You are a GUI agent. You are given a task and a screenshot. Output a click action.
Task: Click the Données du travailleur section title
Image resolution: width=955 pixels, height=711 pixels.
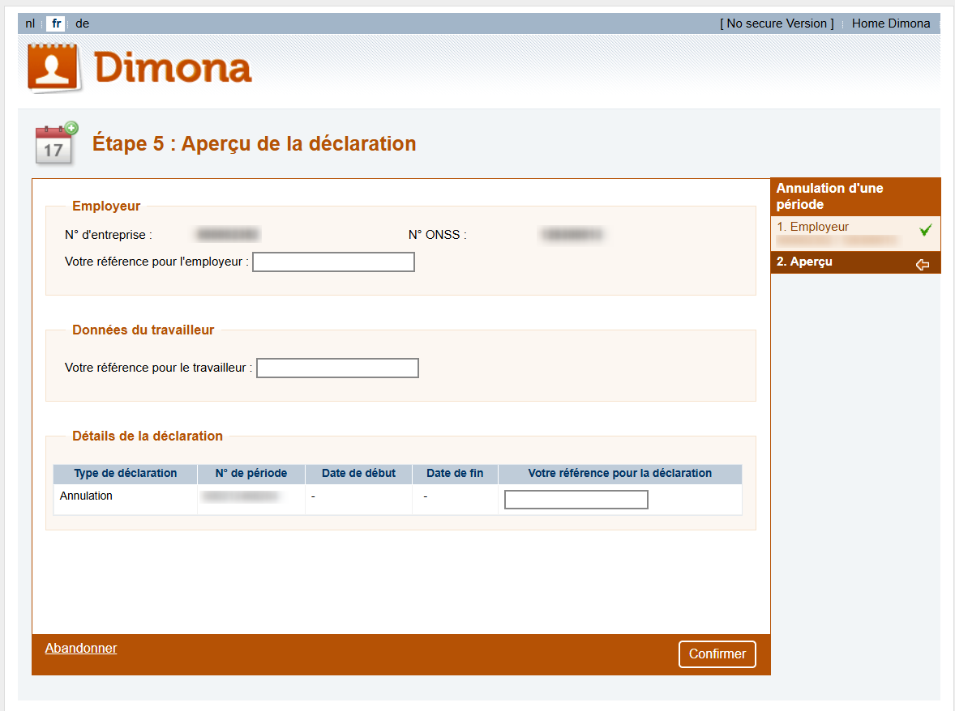click(143, 330)
